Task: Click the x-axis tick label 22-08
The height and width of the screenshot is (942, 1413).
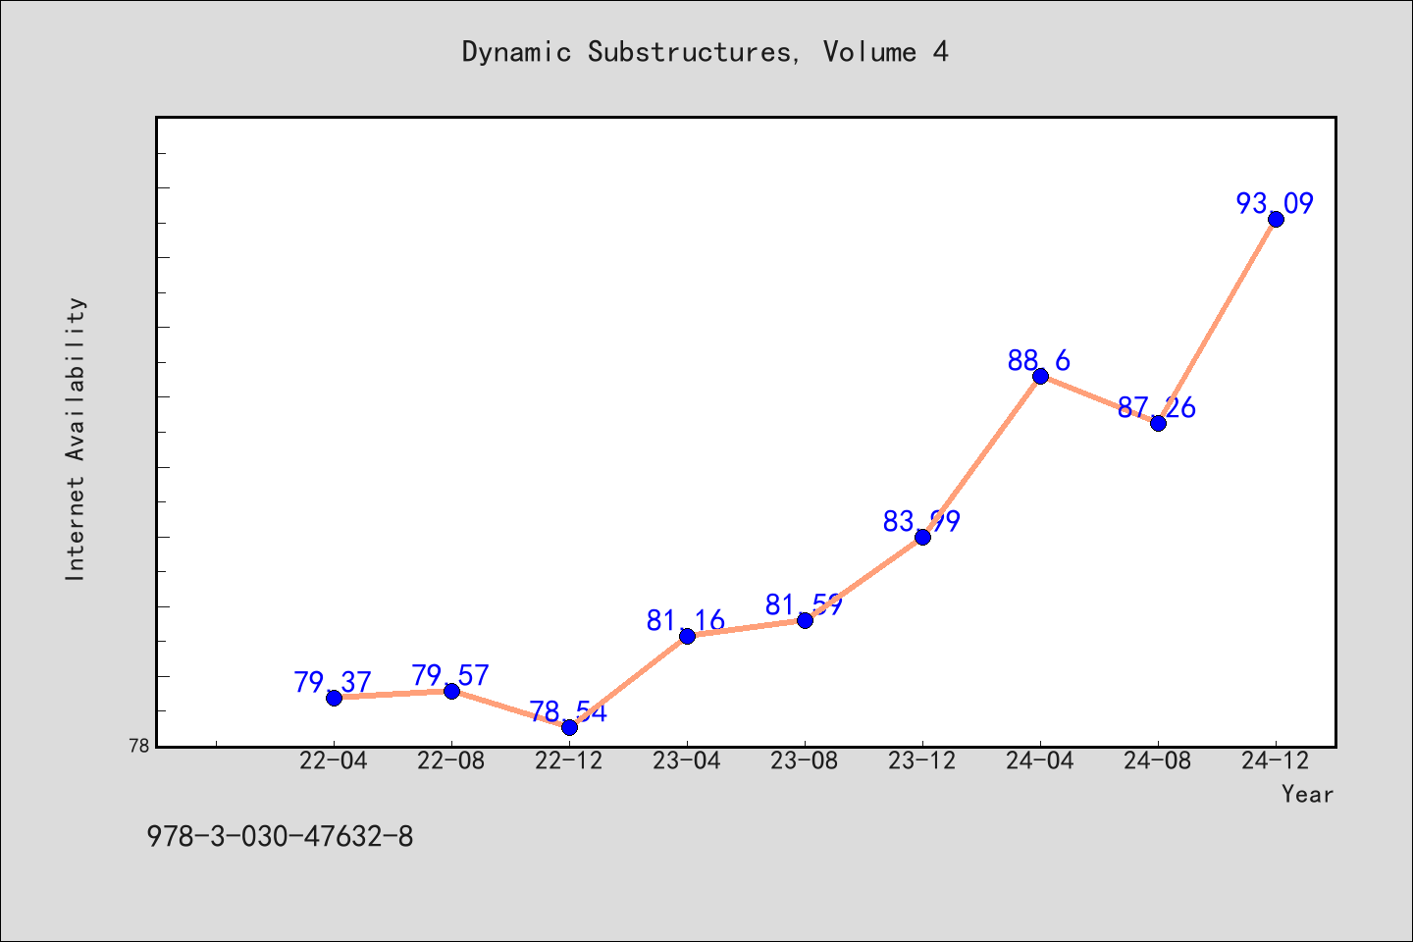Action: tap(451, 761)
